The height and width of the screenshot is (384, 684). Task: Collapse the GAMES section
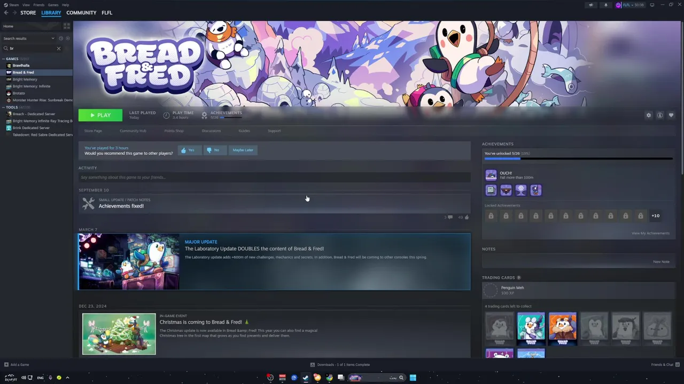pyautogui.click(x=3, y=59)
